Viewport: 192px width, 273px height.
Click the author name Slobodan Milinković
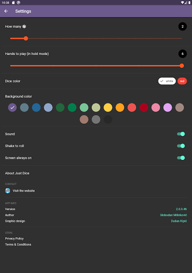(x=173, y=215)
